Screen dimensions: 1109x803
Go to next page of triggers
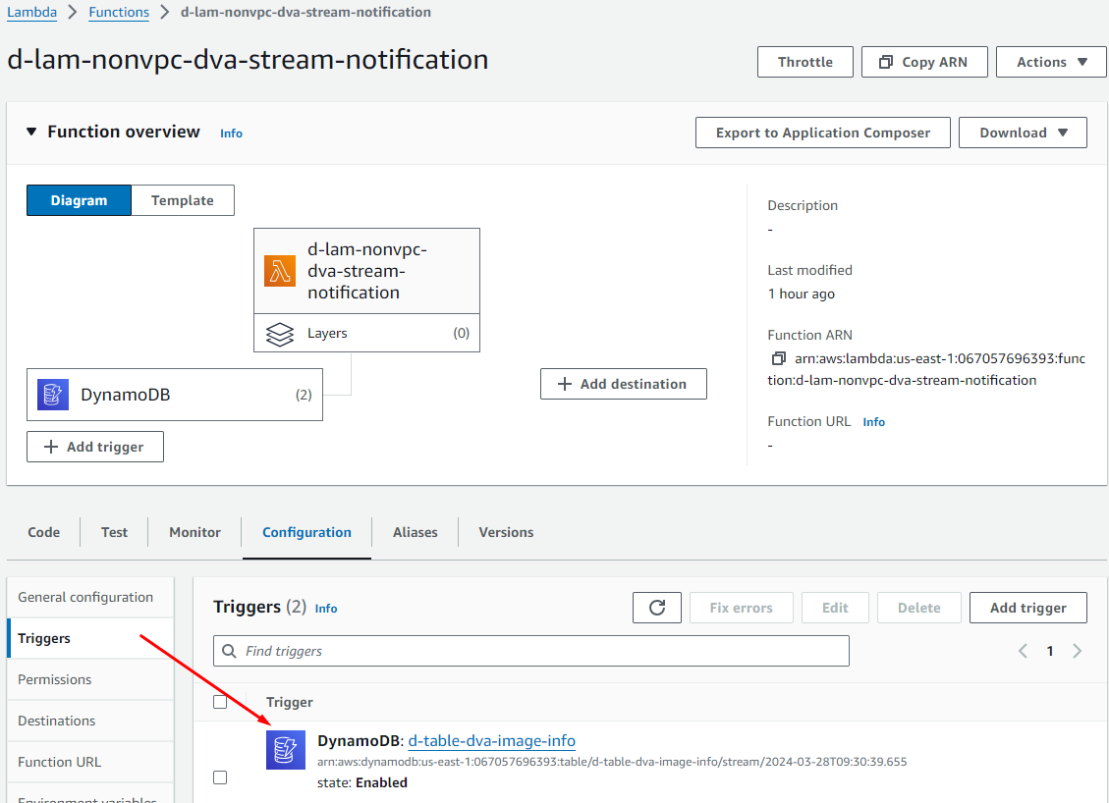pos(1078,651)
